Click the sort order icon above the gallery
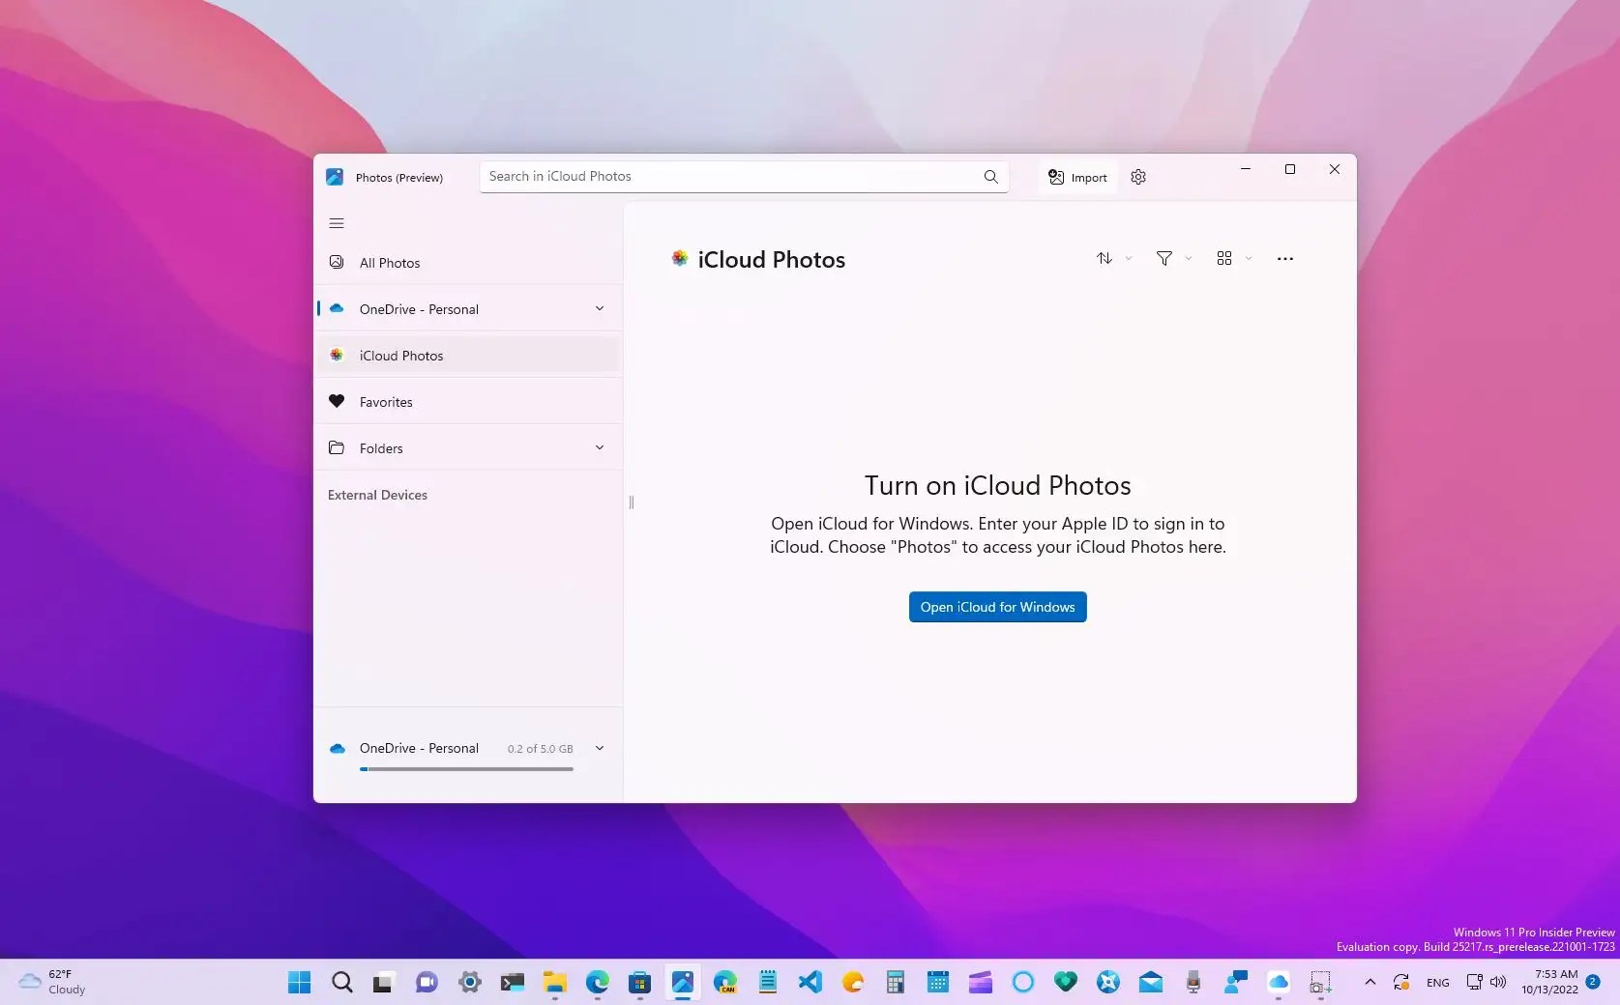Viewport: 1620px width, 1005px height. [x=1104, y=258]
